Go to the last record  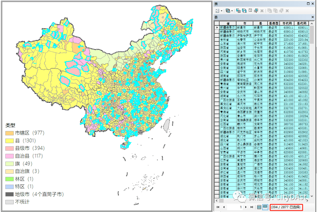pos(252,207)
